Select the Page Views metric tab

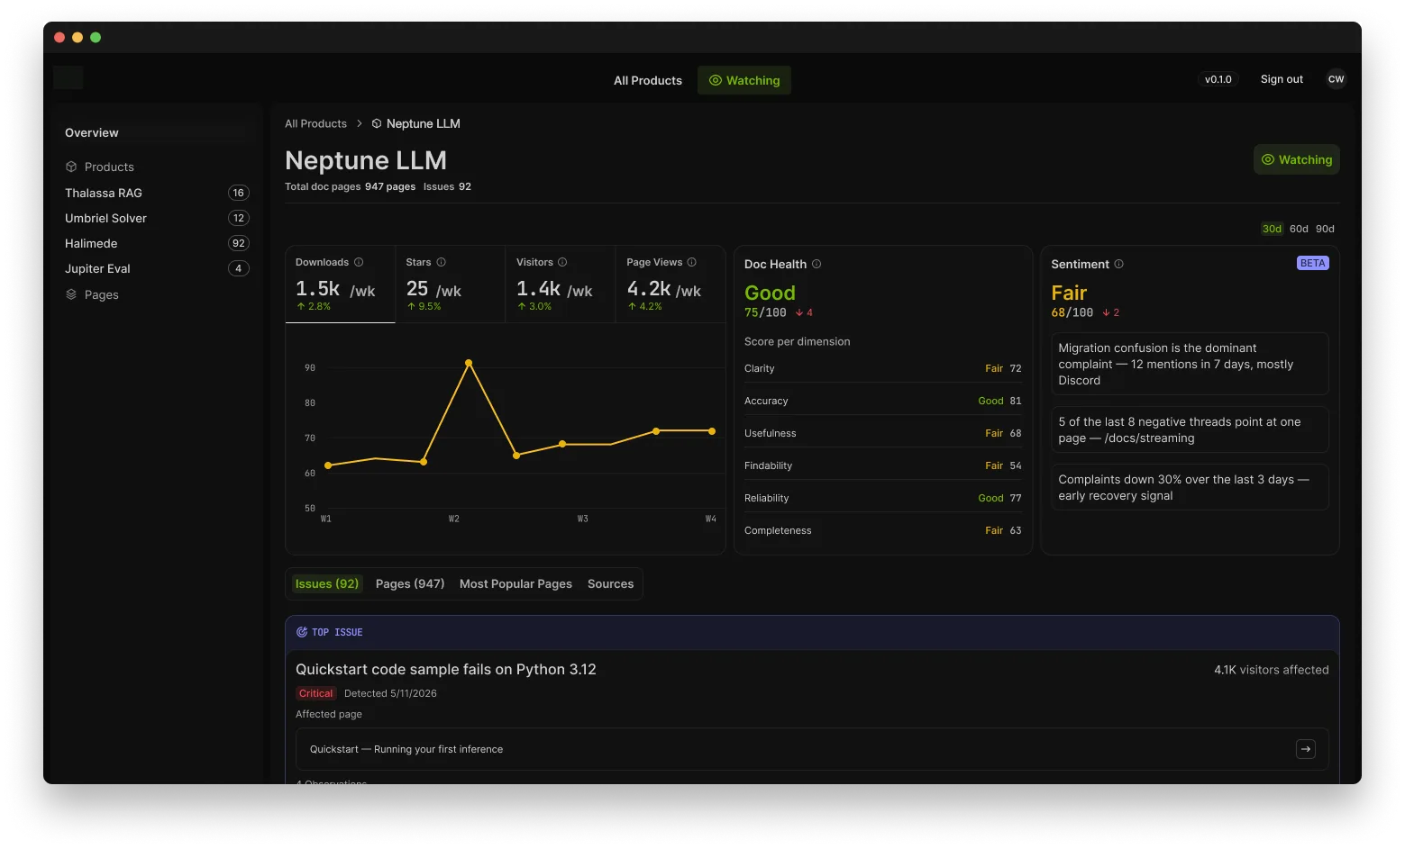(671, 285)
